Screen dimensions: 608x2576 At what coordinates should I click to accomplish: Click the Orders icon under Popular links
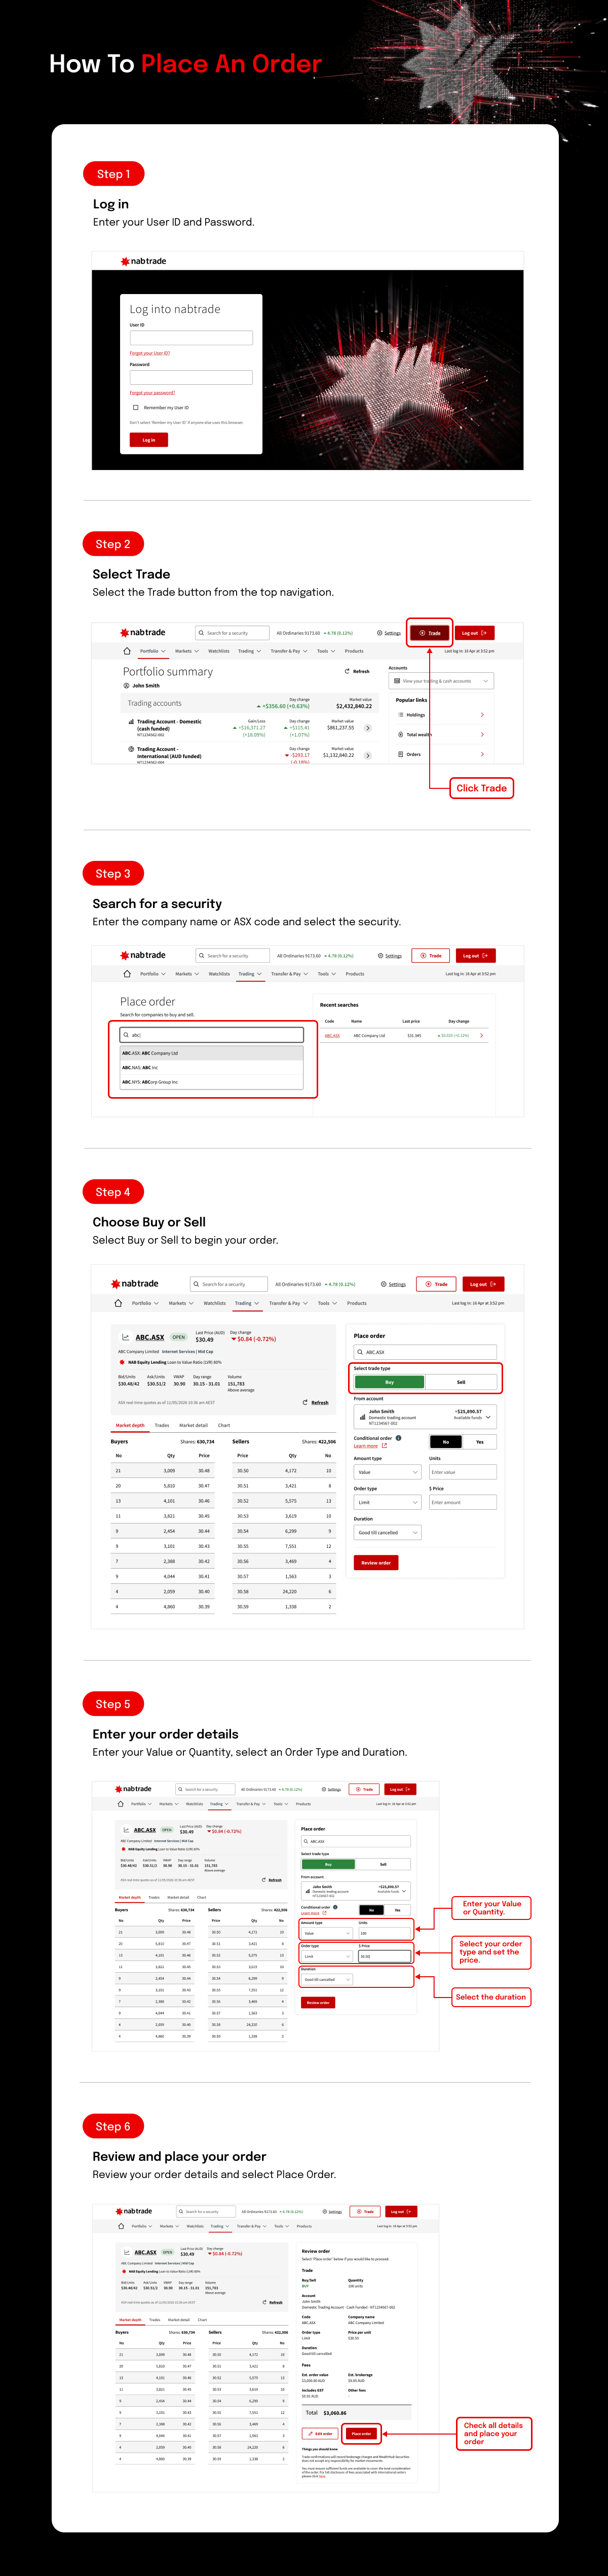coord(400,754)
